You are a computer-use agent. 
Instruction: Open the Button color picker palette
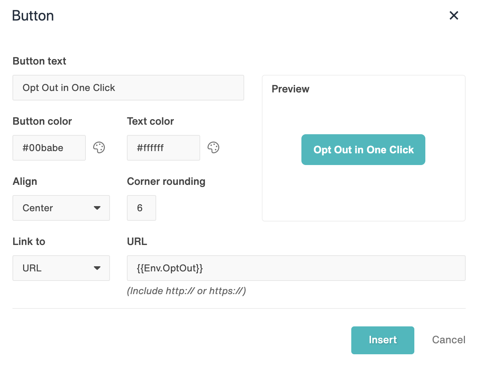[x=99, y=147]
